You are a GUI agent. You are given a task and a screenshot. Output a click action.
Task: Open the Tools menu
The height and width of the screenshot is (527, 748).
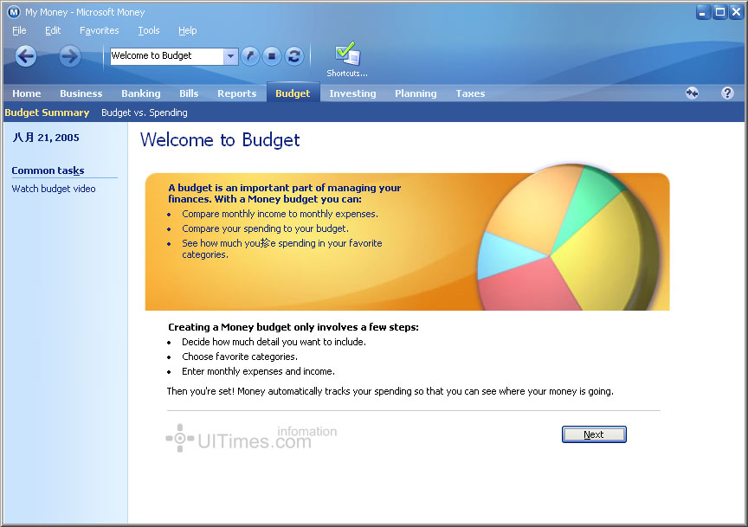[x=149, y=30]
